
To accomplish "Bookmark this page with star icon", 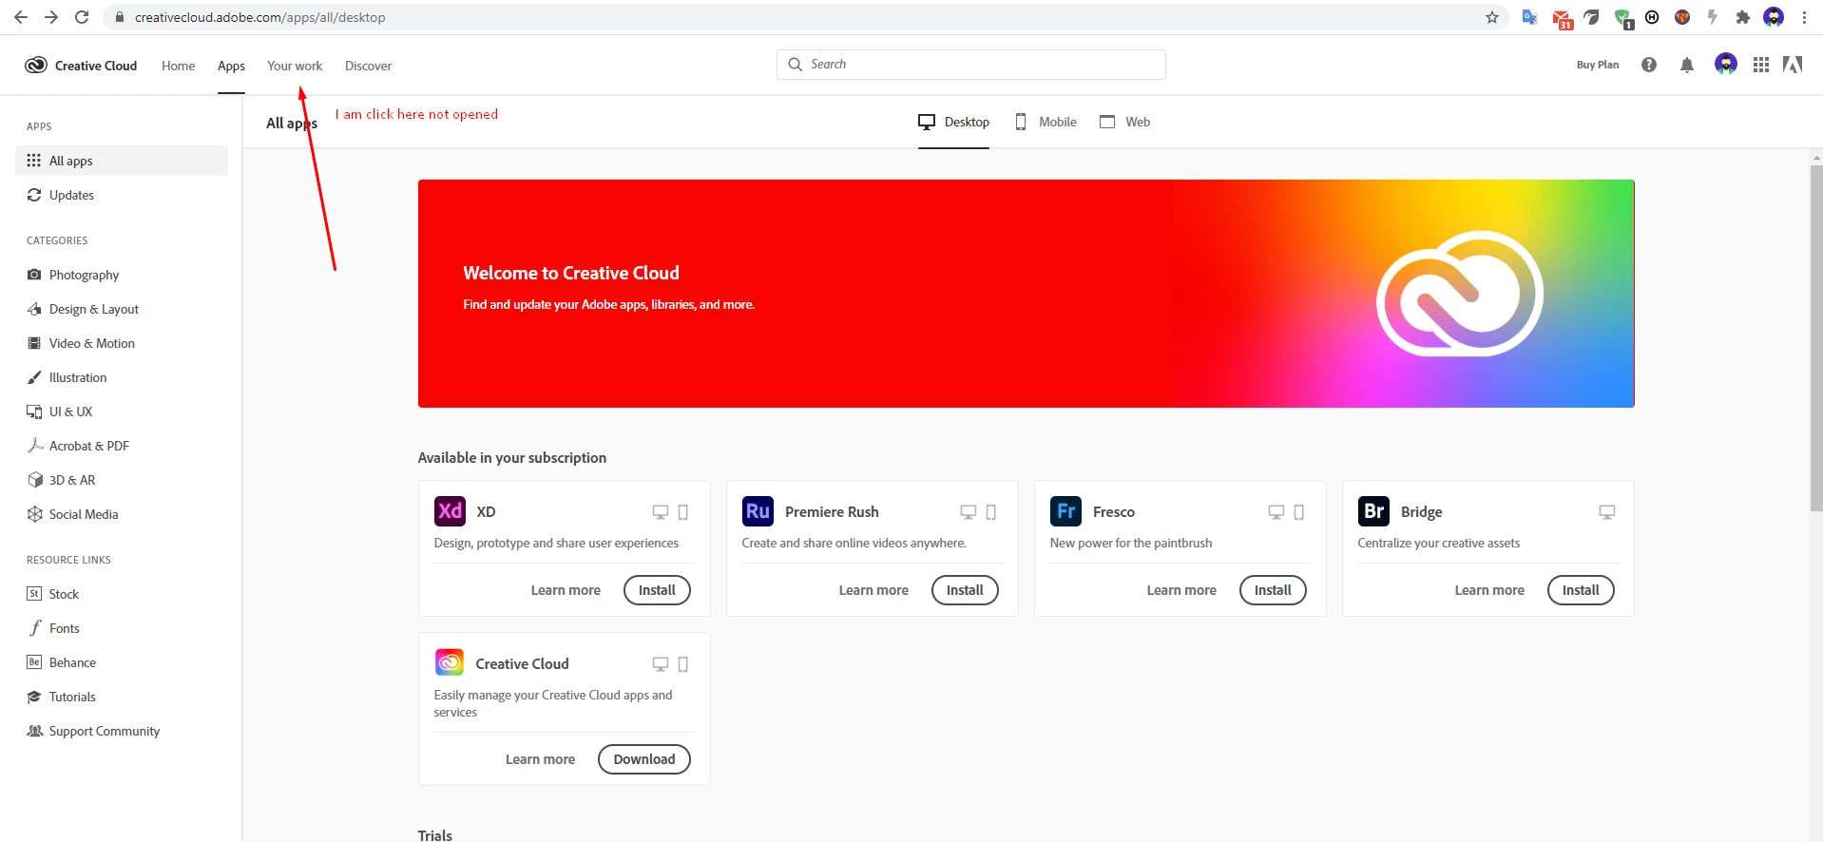I will [x=1492, y=17].
